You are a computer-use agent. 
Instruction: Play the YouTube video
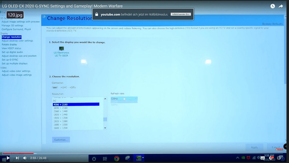[8, 158]
